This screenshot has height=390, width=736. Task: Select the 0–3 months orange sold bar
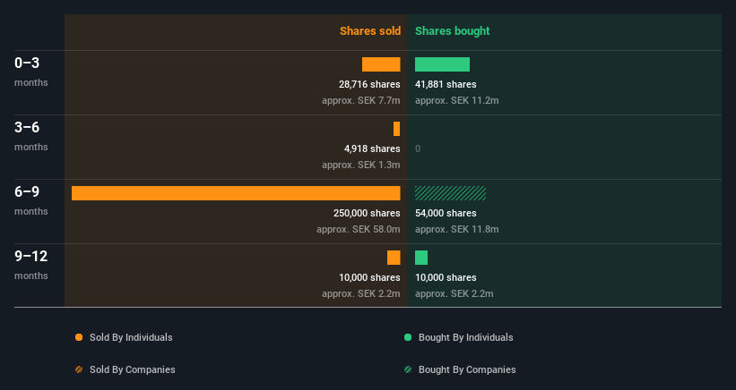pos(381,64)
